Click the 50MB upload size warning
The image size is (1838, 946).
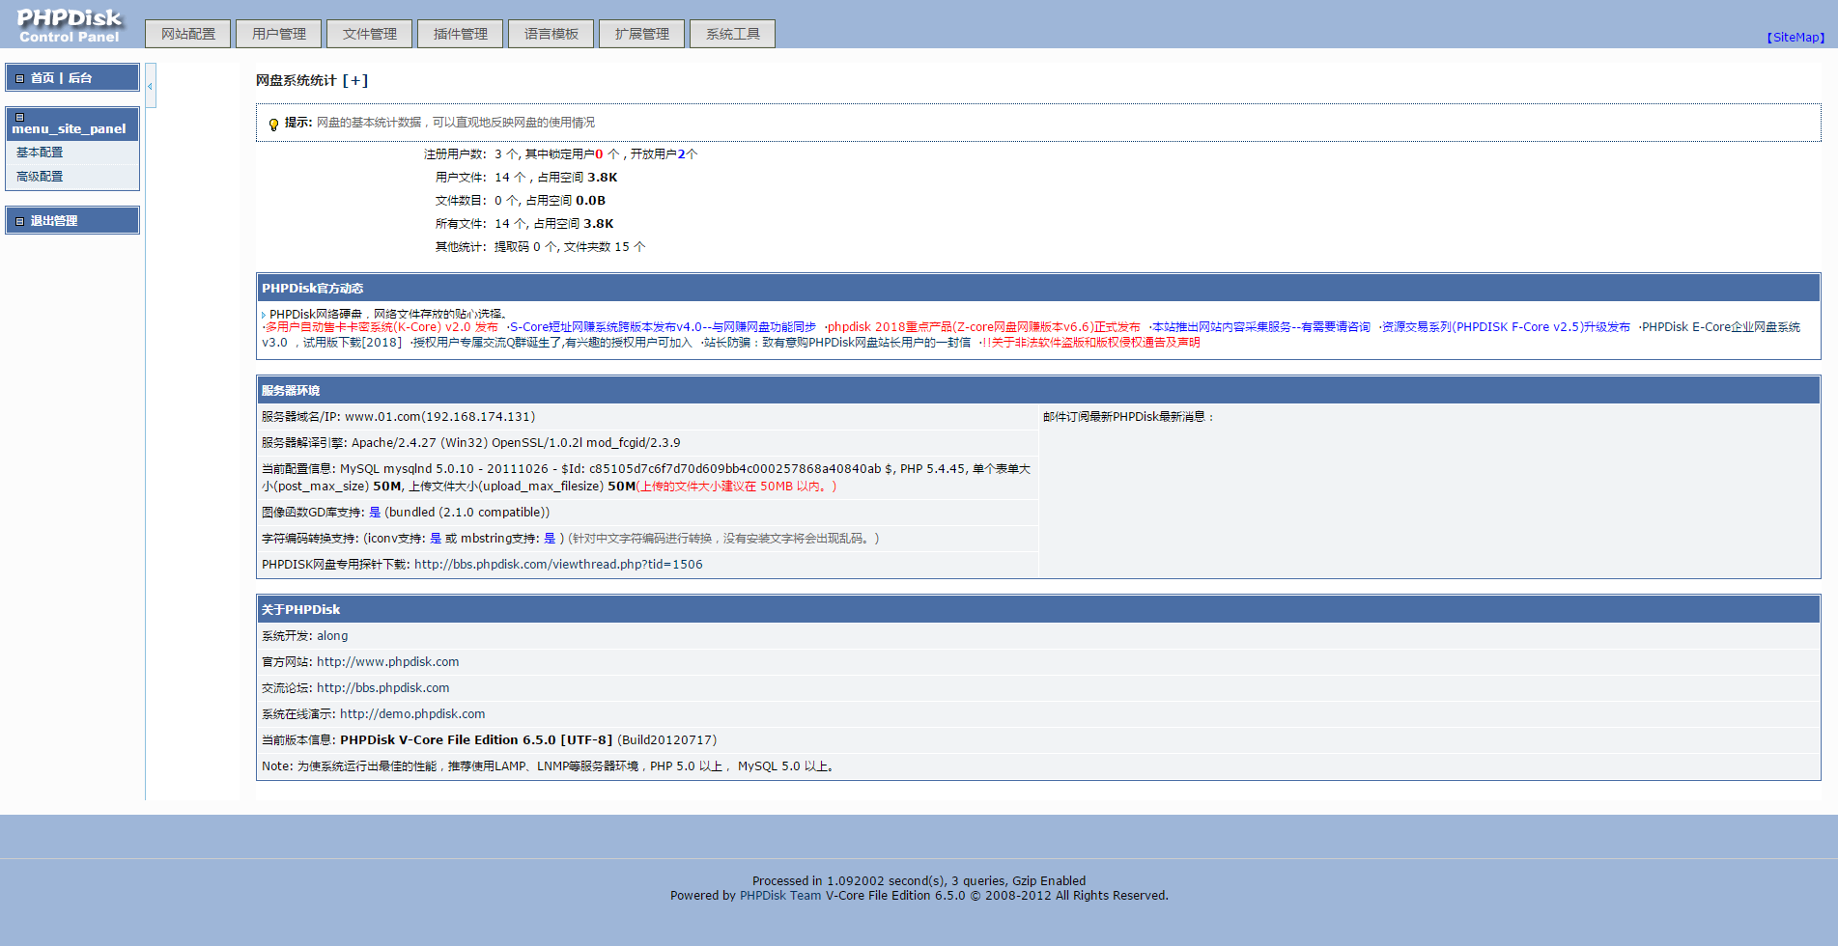(737, 487)
